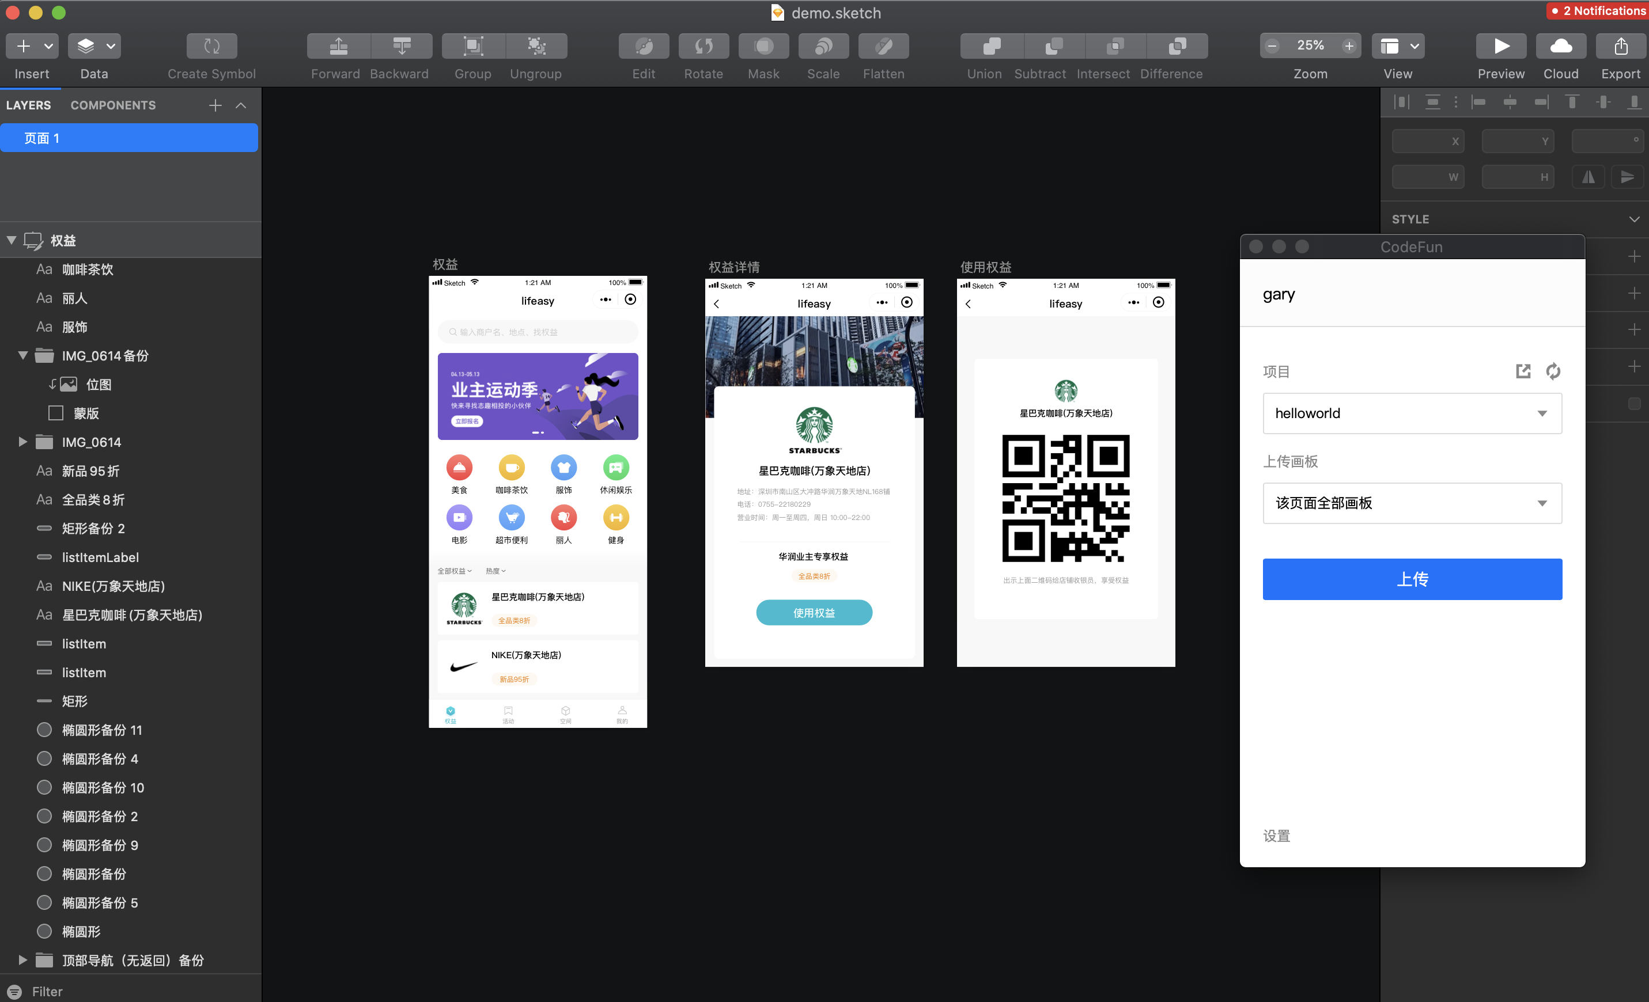1649x1002 pixels.
Task: Click 使用权益 button on artboard
Action: 814,613
